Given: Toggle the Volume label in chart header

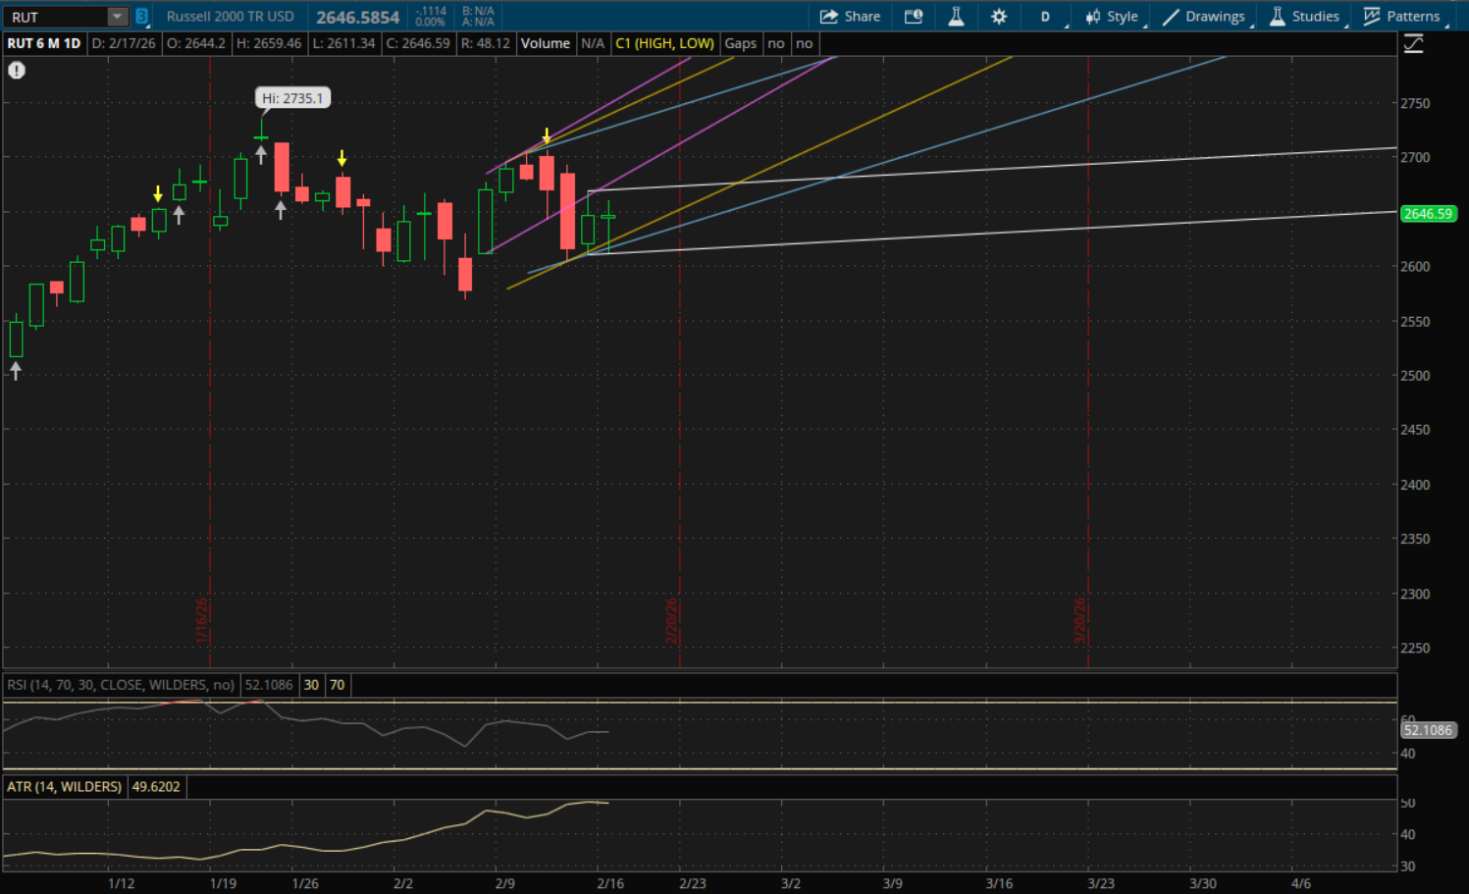Looking at the screenshot, I should tap(545, 43).
